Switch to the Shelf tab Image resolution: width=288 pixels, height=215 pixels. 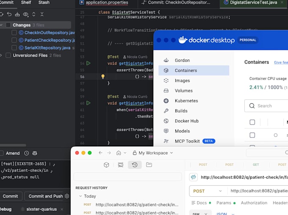(x=26, y=3)
